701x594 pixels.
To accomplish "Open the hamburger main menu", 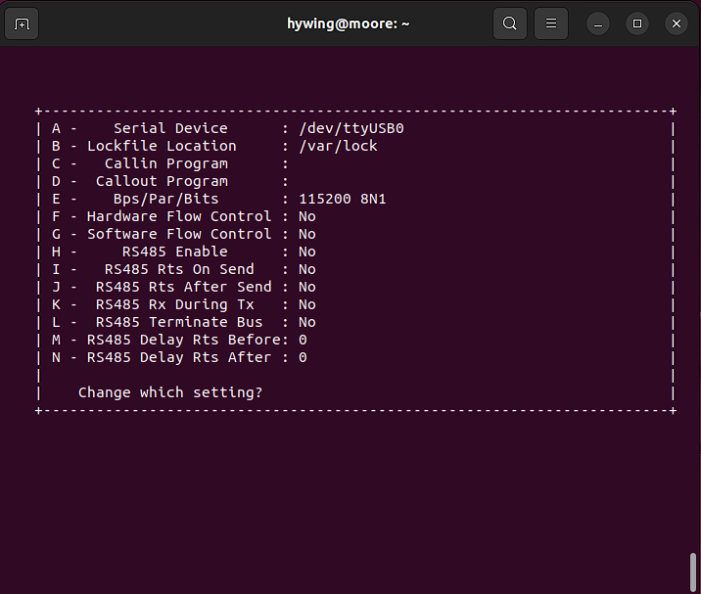I will click(x=551, y=23).
